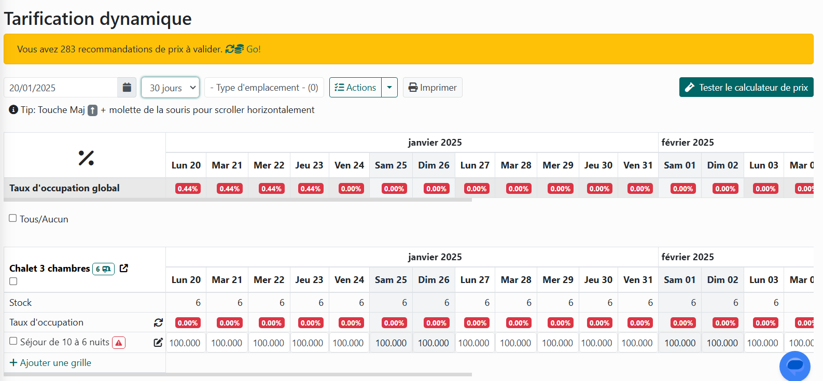823x381 pixels.
Task: Click the red warning triangle icon
Action: click(119, 343)
